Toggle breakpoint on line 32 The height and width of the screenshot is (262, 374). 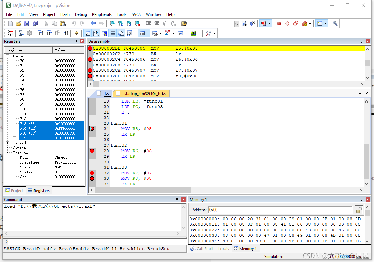click(92, 173)
